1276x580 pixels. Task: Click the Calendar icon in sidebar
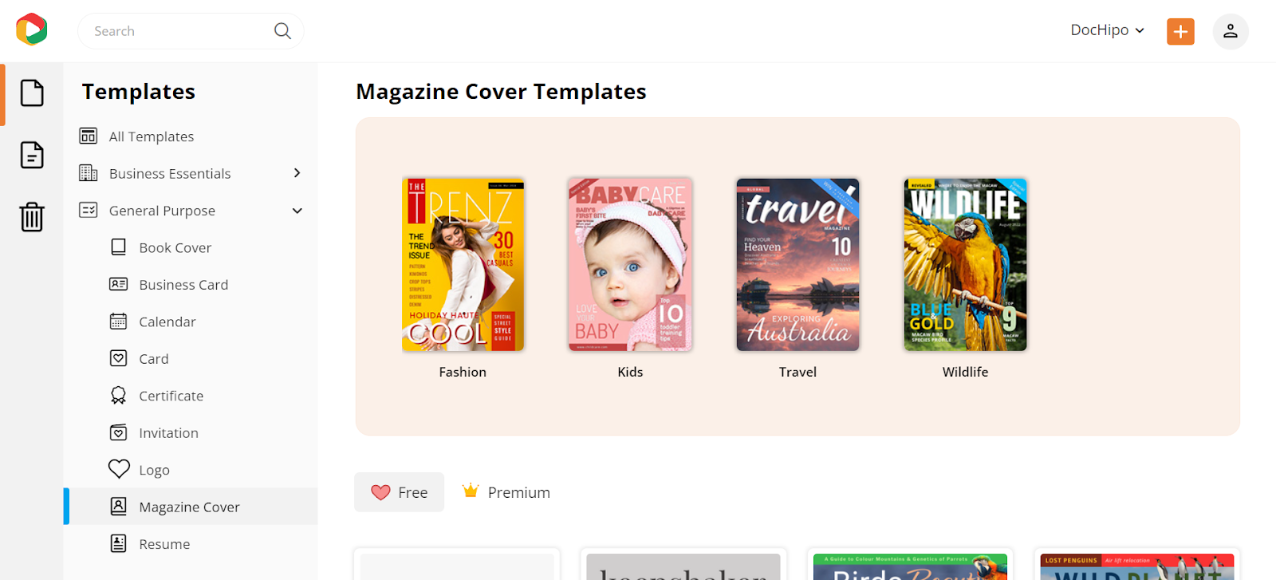point(118,322)
